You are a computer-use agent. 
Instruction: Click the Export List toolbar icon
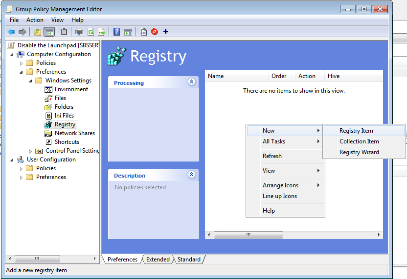(102, 32)
